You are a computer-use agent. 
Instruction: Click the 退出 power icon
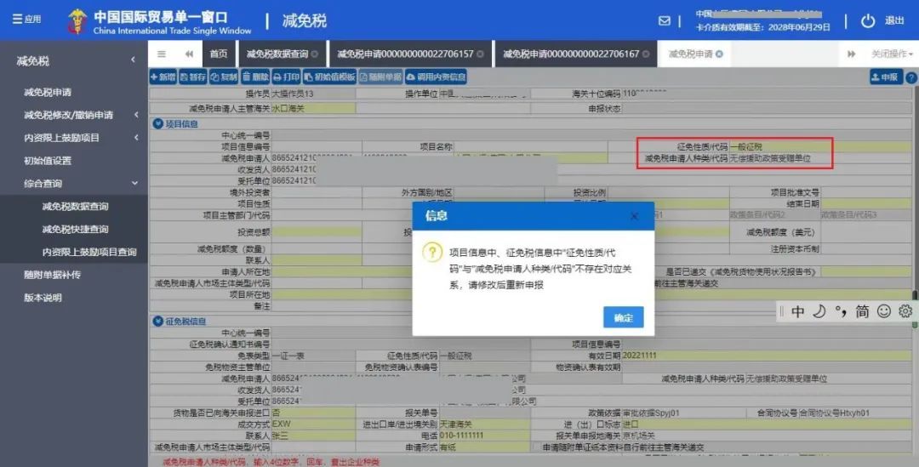(x=868, y=20)
